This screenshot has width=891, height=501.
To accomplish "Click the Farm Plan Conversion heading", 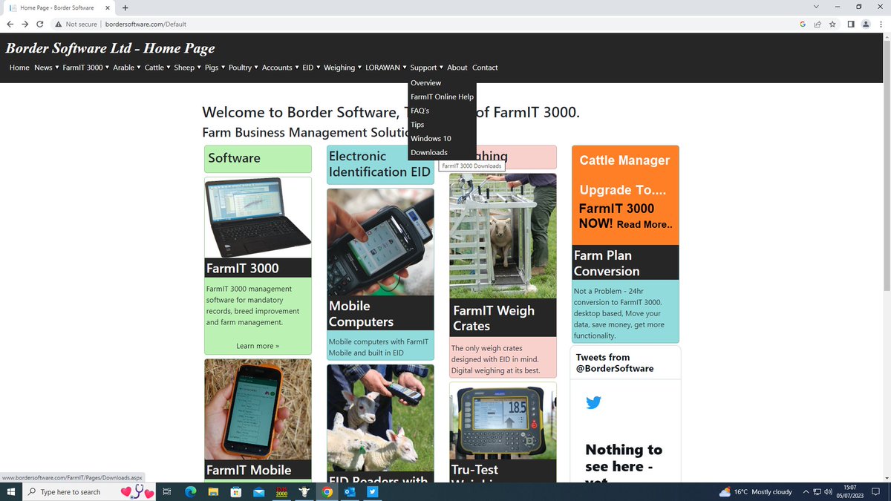I will (x=625, y=263).
